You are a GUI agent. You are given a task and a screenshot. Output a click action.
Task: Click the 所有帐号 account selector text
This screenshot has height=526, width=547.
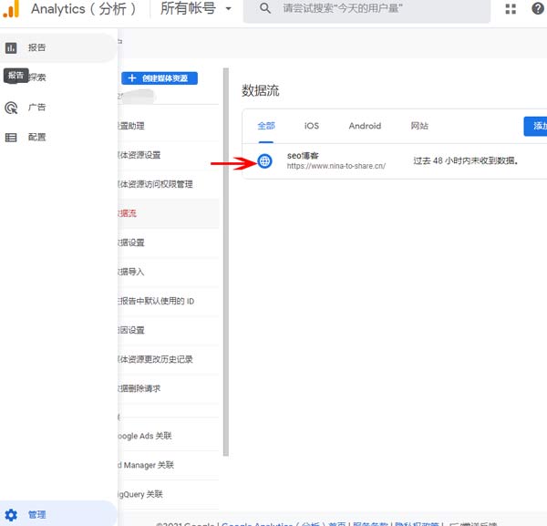tap(188, 8)
